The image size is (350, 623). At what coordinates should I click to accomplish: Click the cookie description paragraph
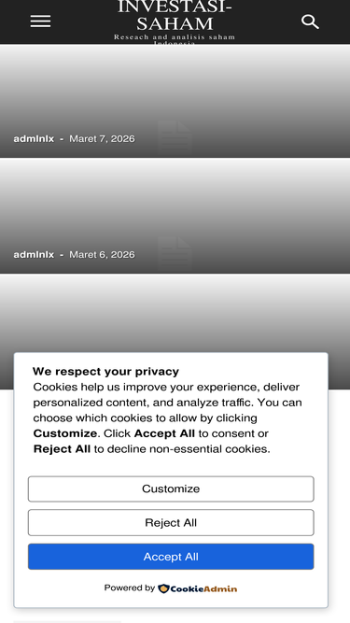[167, 418]
